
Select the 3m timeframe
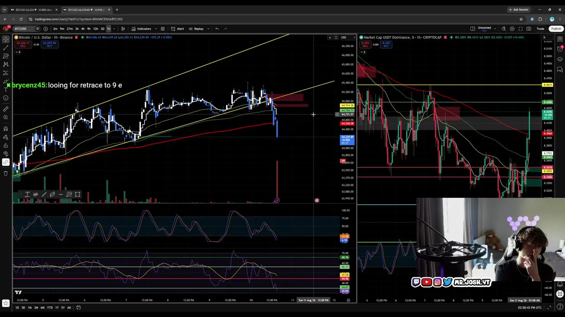(55, 29)
